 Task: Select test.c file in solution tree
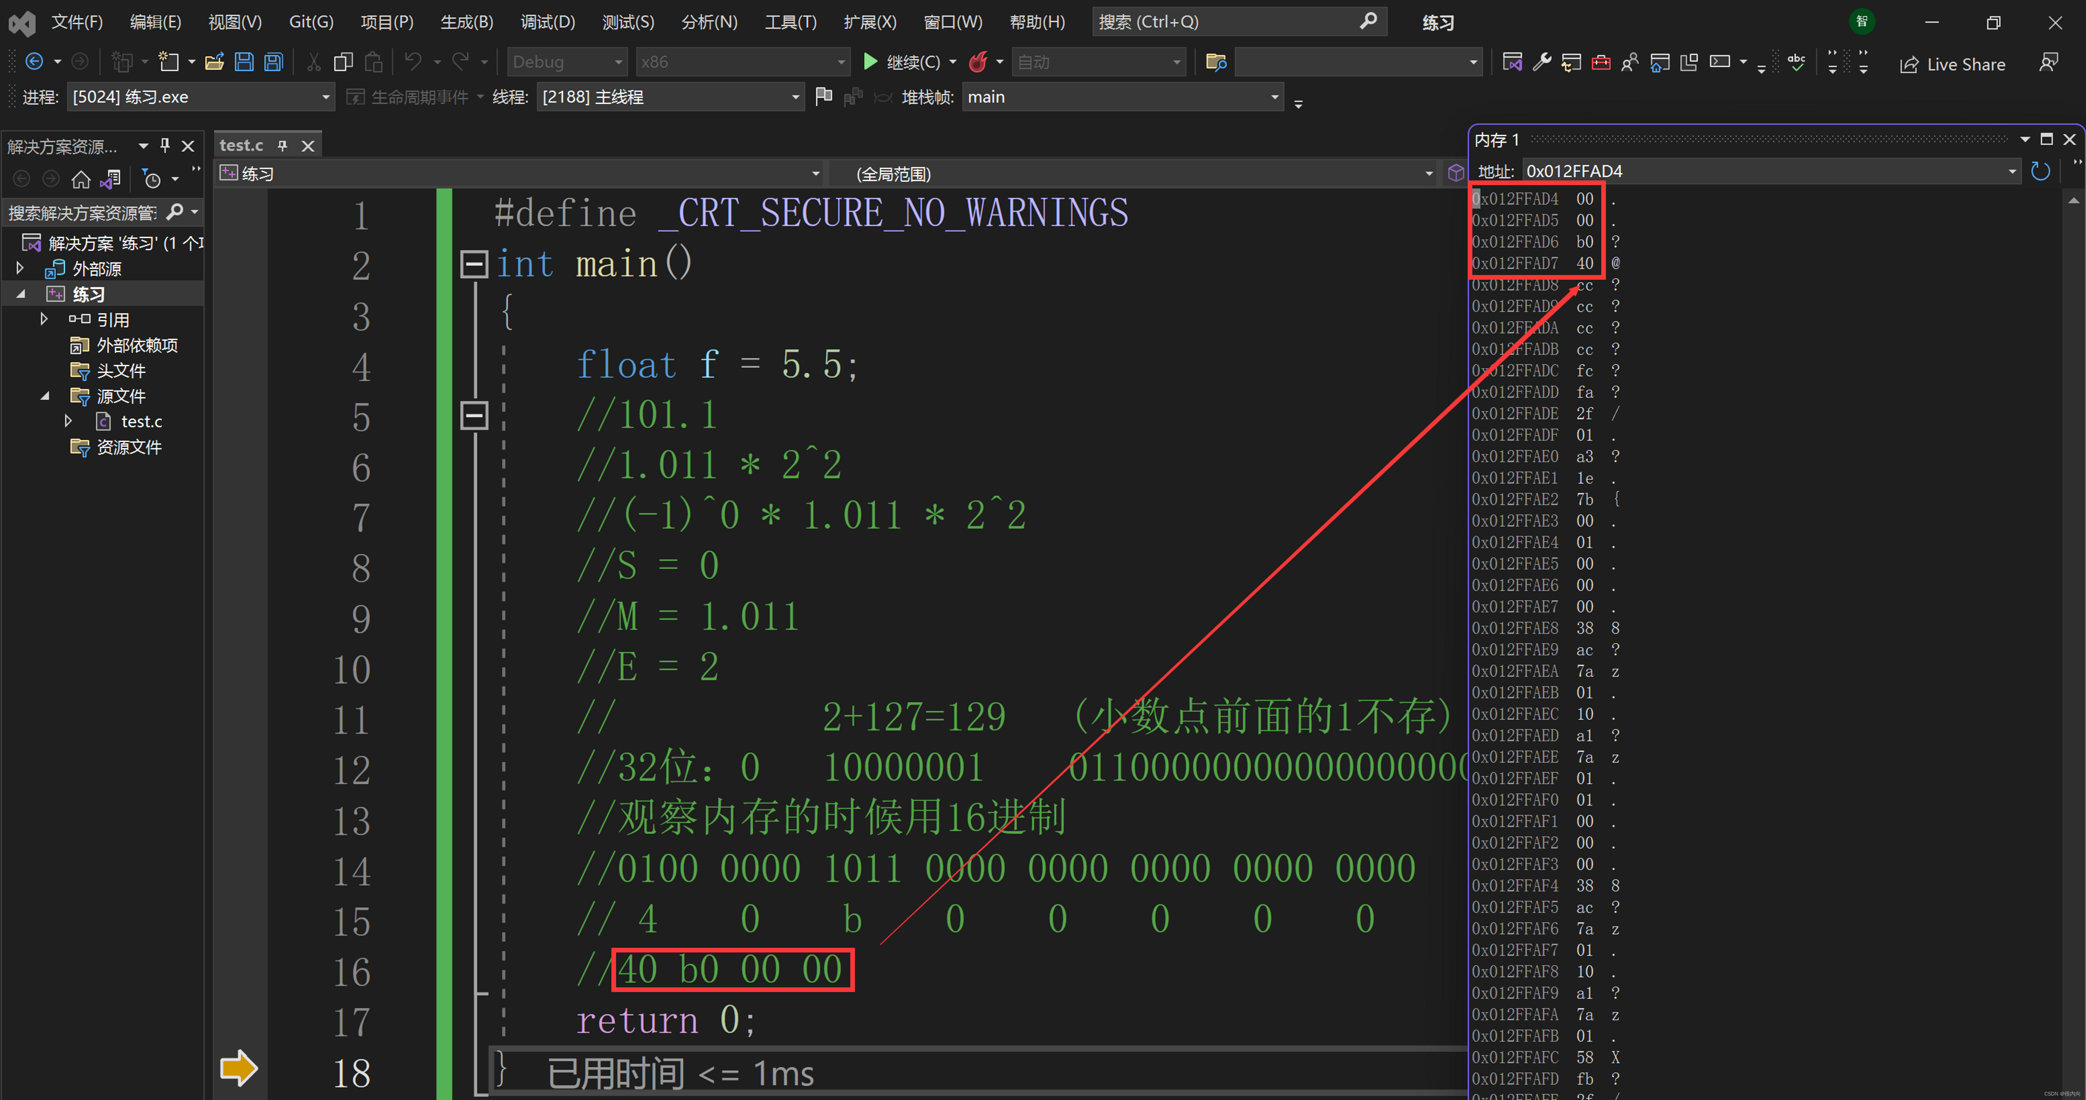click(141, 421)
